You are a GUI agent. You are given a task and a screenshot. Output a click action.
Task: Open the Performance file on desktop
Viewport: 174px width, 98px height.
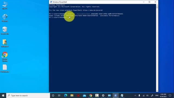tap(5, 68)
